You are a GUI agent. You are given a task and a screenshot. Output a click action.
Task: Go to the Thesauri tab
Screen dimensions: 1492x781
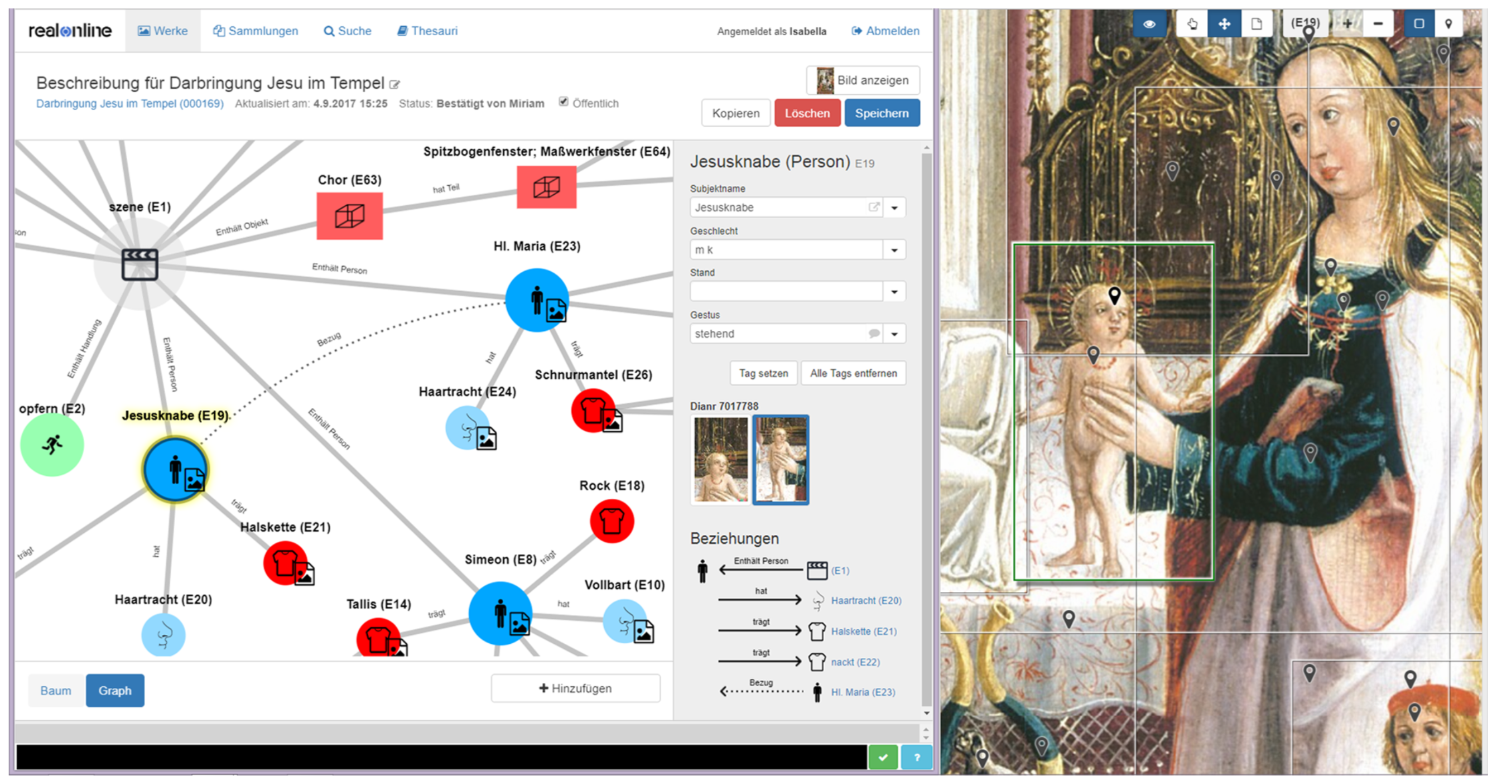pos(427,31)
